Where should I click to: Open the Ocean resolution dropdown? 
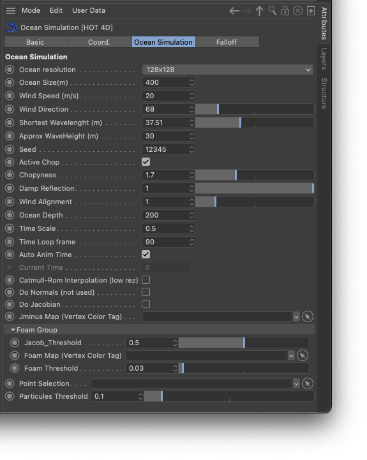(228, 70)
